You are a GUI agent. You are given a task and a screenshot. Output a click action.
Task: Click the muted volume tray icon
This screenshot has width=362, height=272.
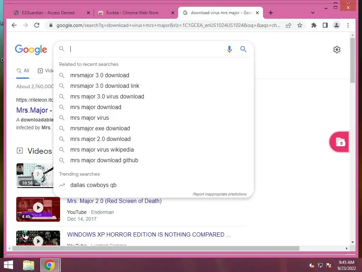[312, 265]
